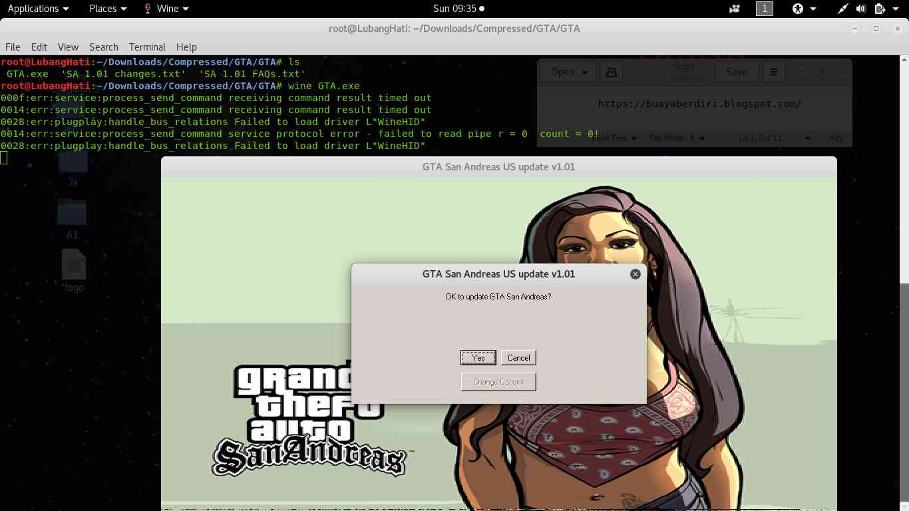Click GTA.exe in the ls output

tap(27, 74)
